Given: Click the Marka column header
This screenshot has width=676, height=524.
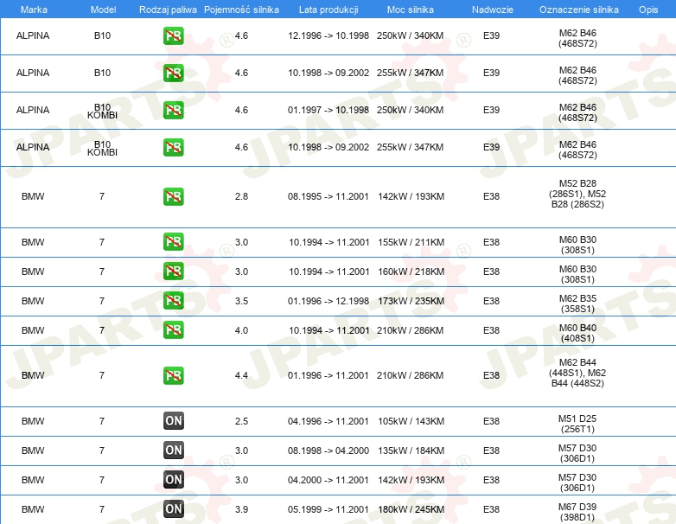Looking at the screenshot, I should click(x=33, y=9).
